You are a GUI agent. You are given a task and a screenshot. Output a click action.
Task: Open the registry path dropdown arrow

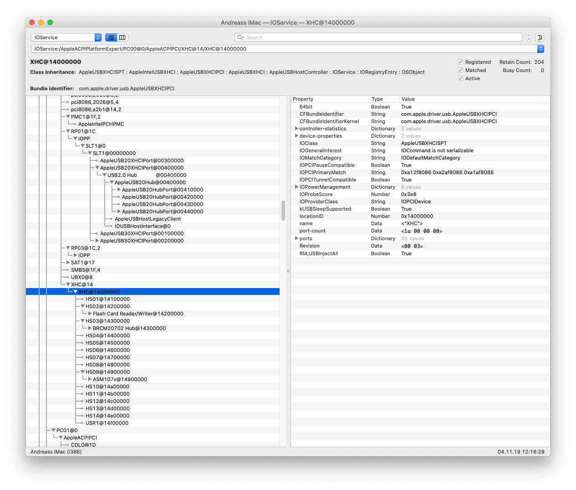coord(540,49)
